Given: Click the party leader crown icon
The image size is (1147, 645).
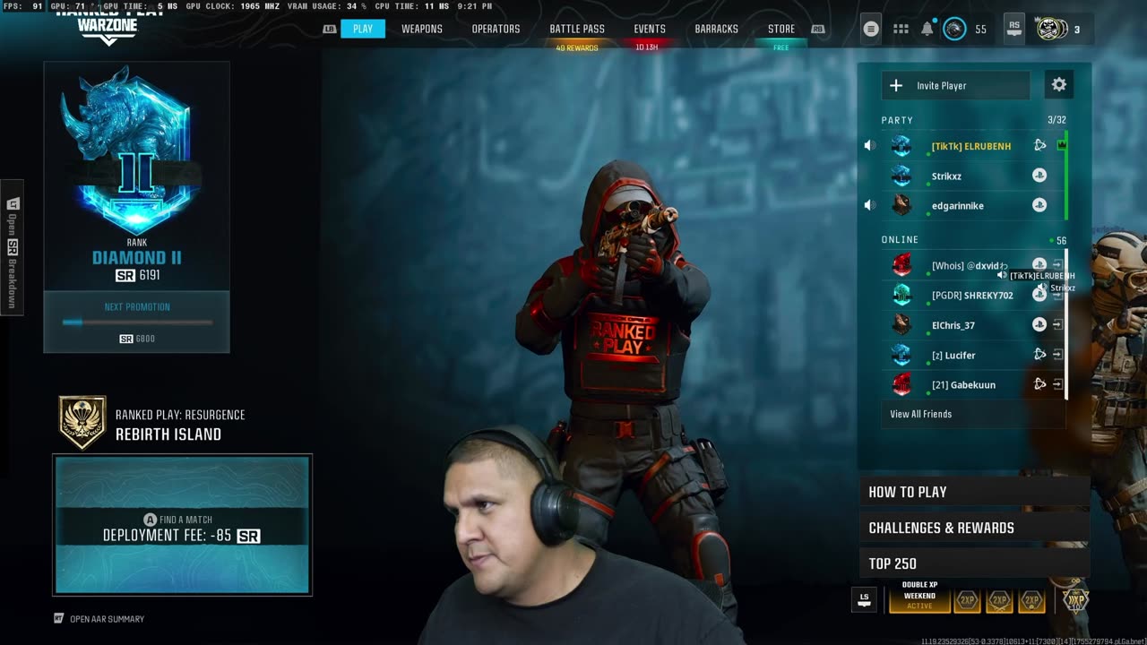Looking at the screenshot, I should click(1062, 145).
